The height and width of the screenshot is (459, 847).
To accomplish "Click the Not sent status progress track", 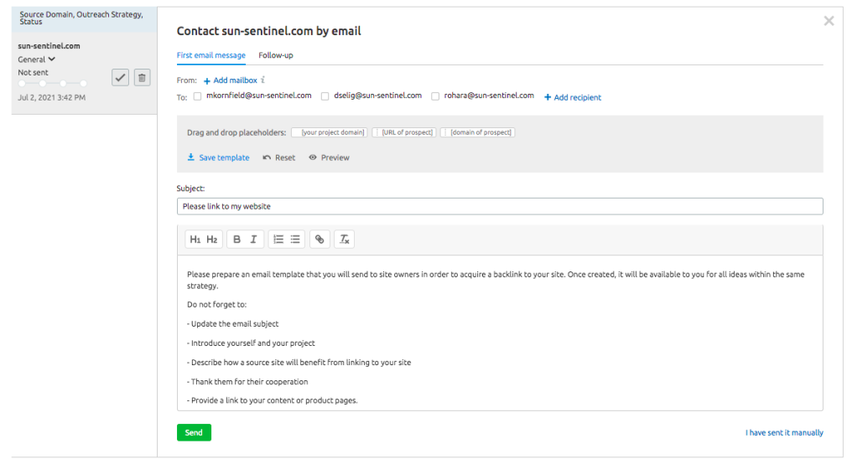I will point(52,83).
